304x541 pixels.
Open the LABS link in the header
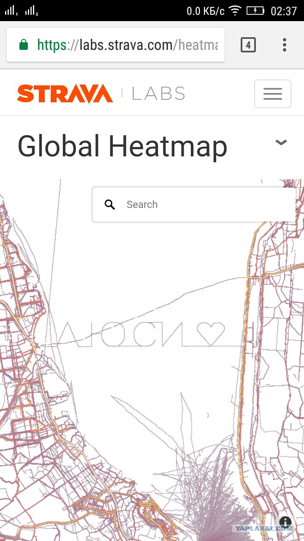(158, 94)
